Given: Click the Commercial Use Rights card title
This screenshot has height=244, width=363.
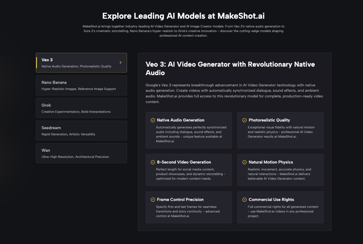Looking at the screenshot, I should pos(271,200).
